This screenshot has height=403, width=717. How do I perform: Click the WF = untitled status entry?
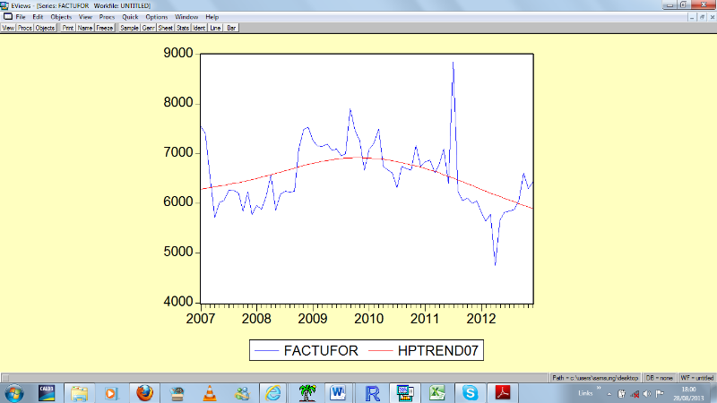click(697, 378)
